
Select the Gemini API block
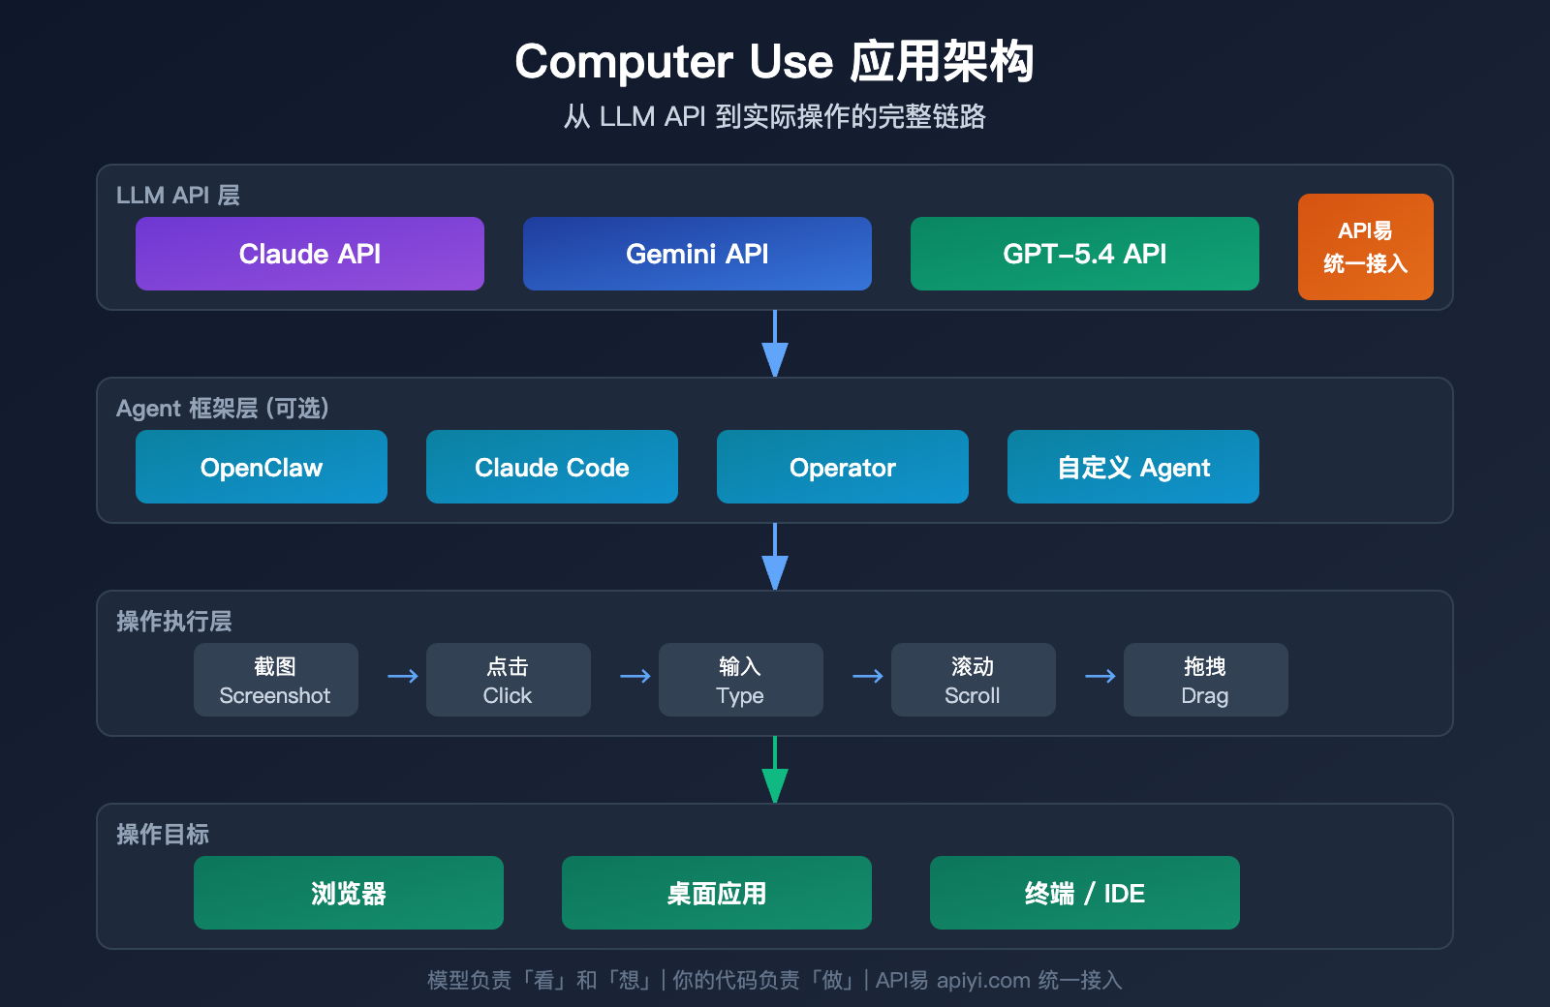(x=697, y=254)
